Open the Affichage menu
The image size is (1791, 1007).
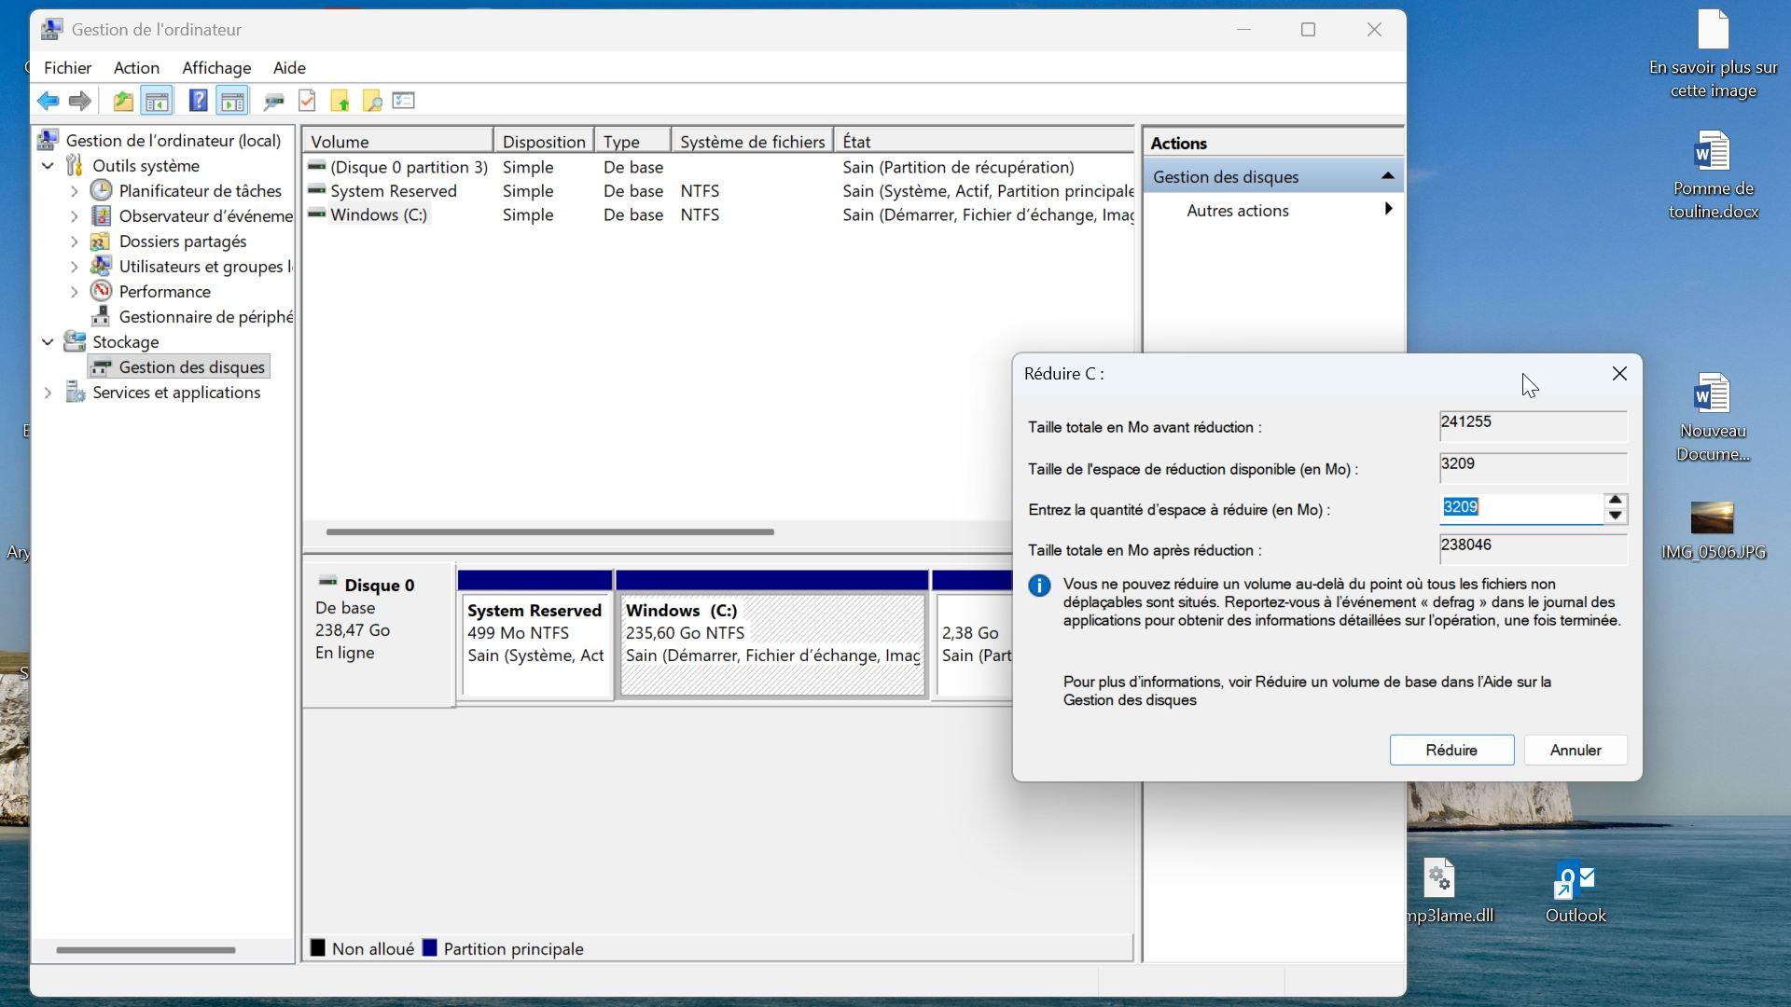coord(216,68)
